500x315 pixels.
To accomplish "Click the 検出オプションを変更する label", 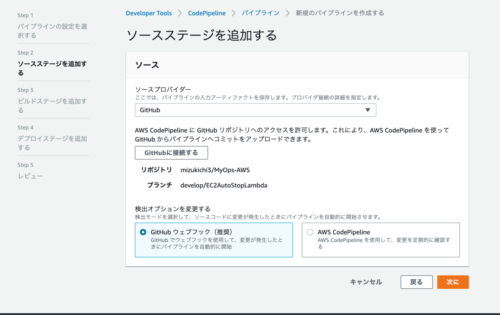I will (172, 208).
